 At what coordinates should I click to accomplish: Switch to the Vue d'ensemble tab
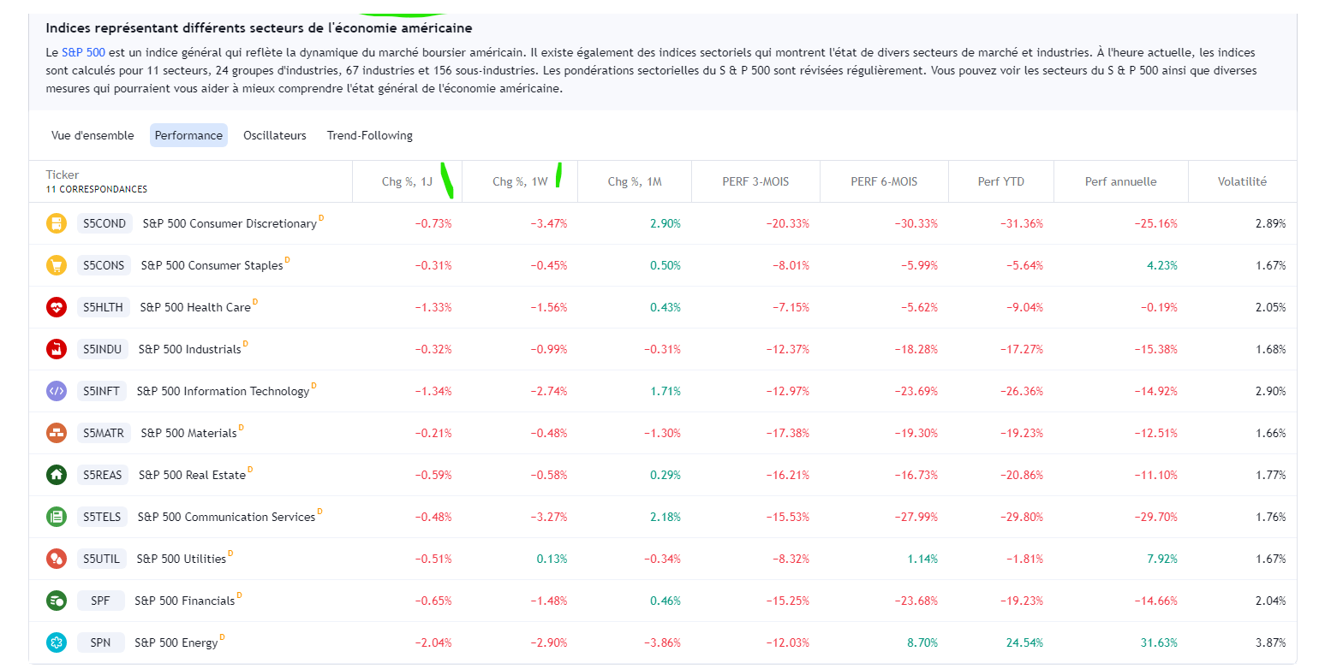pyautogui.click(x=93, y=135)
